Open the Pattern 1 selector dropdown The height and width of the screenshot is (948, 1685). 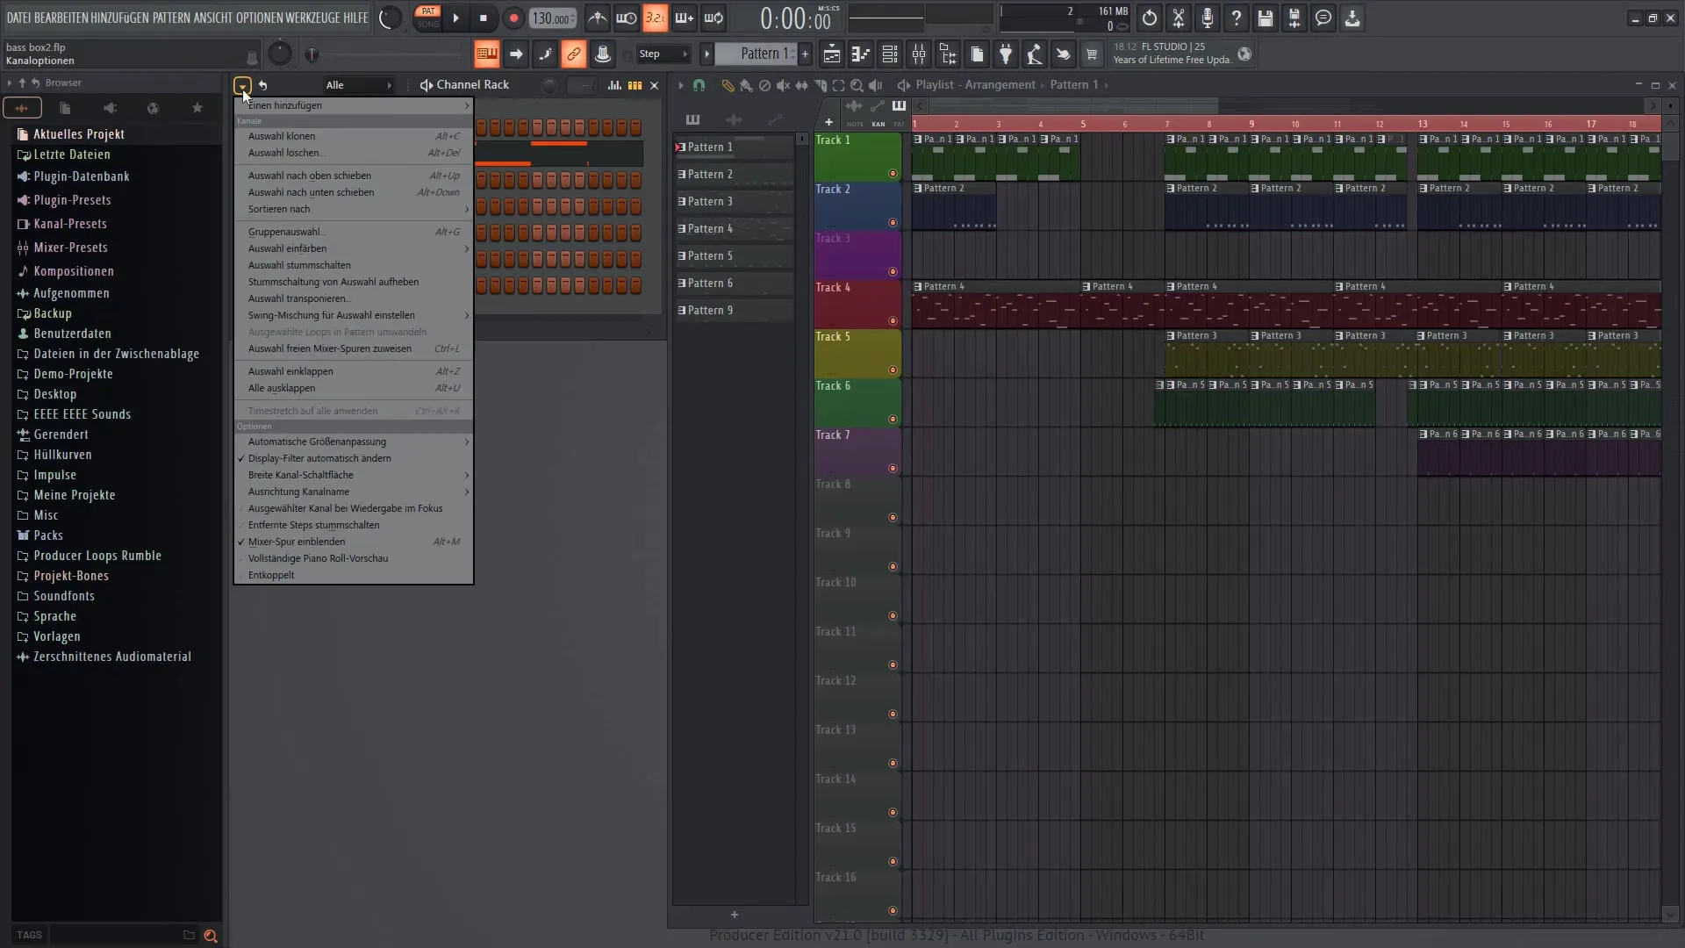[756, 54]
